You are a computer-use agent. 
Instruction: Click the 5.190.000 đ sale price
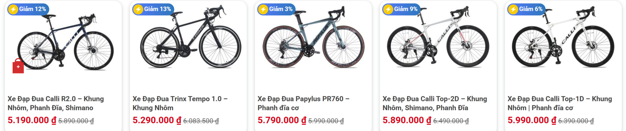click(32, 120)
